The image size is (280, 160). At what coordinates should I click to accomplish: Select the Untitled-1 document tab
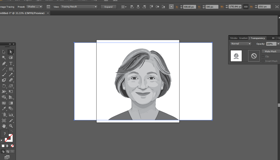click(x=22, y=13)
